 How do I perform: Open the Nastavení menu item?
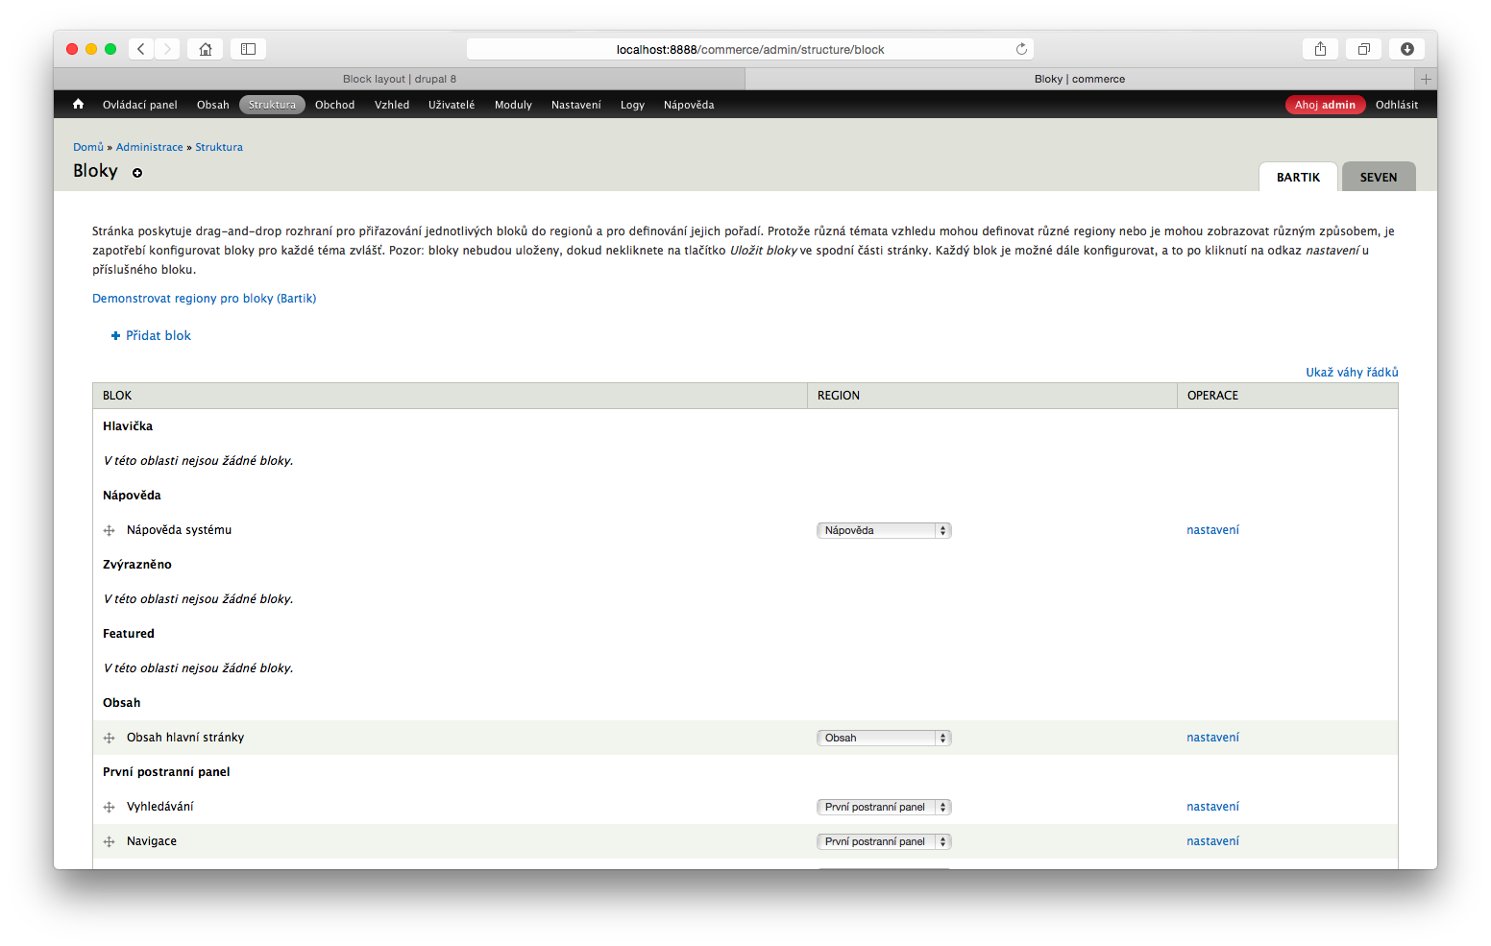click(x=576, y=105)
